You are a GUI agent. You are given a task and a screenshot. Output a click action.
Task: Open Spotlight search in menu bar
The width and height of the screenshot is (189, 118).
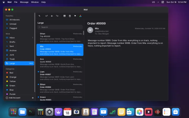click(158, 2)
